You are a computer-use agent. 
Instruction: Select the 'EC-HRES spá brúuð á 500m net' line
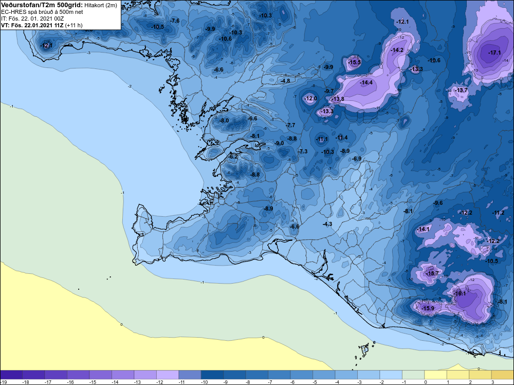click(42, 12)
